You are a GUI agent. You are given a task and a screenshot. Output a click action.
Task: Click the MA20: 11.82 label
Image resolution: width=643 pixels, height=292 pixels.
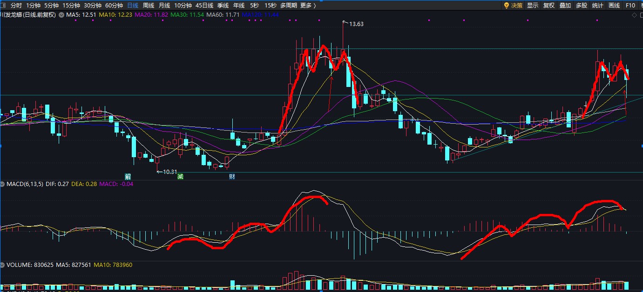click(x=151, y=15)
